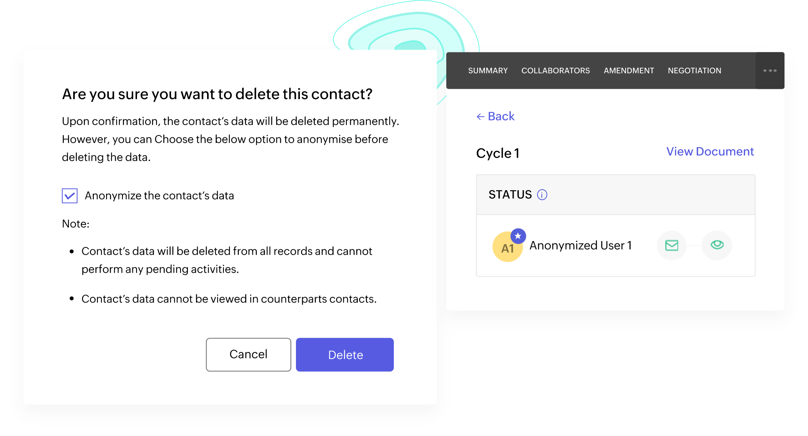Click the green envelope icon next to Anonymized User 1
This screenshot has height=436, width=808.
coord(671,245)
